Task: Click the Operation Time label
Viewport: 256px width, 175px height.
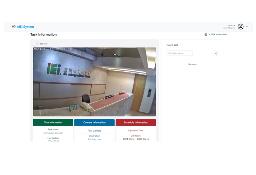Action: click(136, 131)
